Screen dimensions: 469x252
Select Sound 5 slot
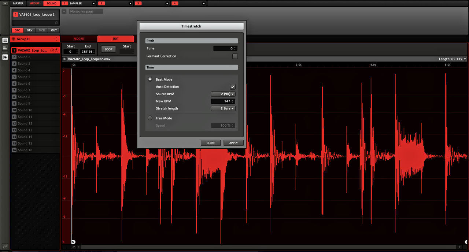coord(35,77)
